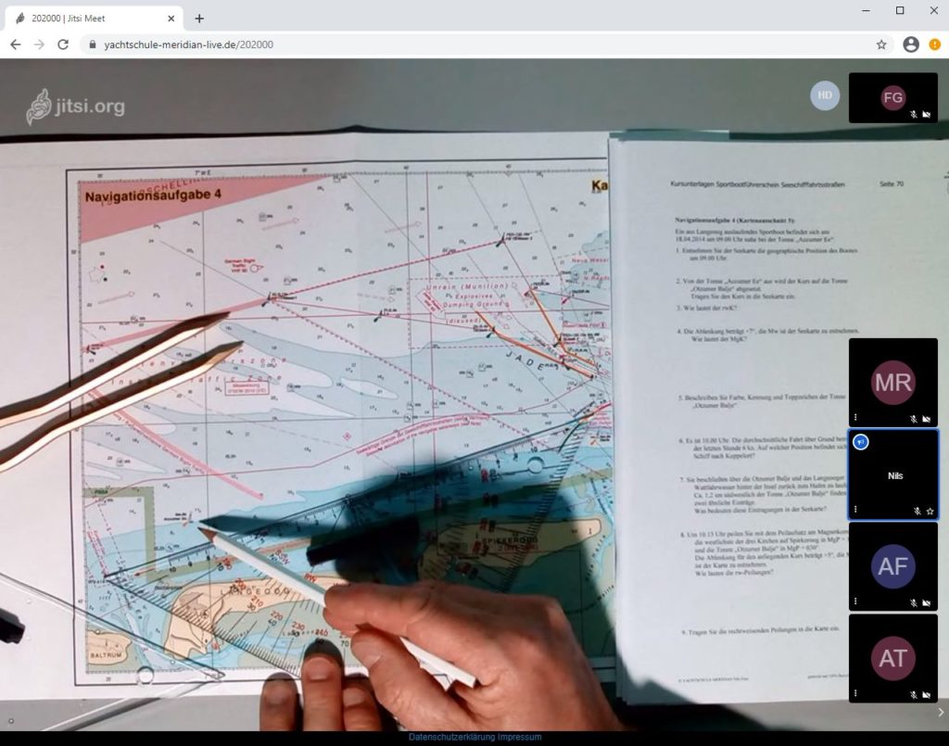Click the jitsi.org logo watermark
The image size is (949, 746).
[76, 107]
